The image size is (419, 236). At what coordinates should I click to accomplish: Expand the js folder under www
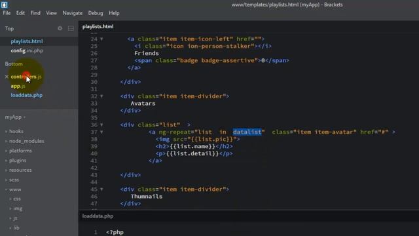point(15,218)
